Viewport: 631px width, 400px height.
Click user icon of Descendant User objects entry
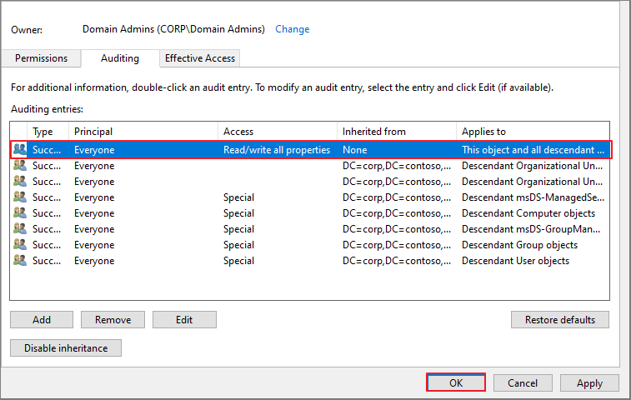coord(19,260)
